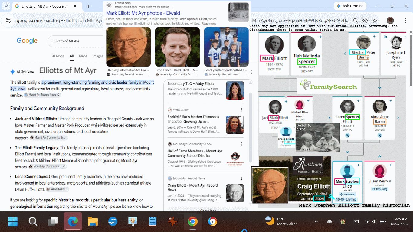413x232 pixels.
Task: Open three-dot menu beside elwald.com URL
Action: click(x=174, y=7)
